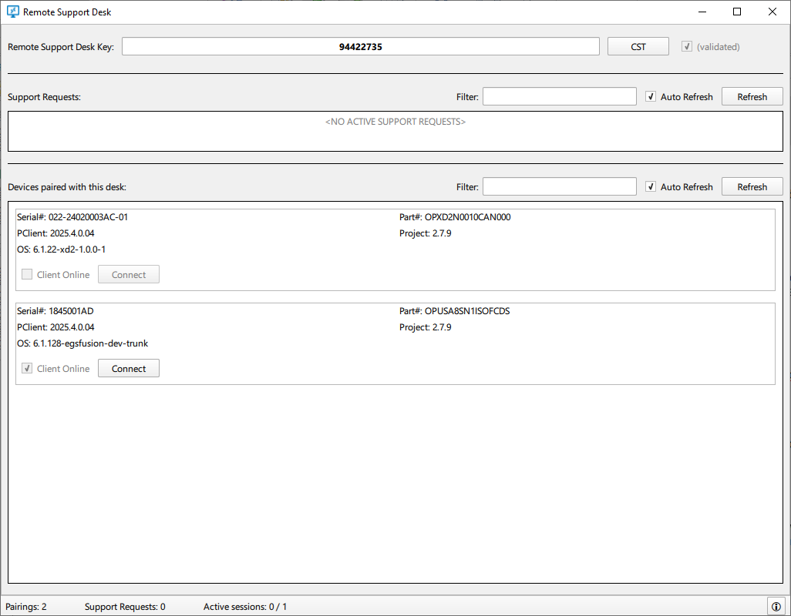Image resolution: width=791 pixels, height=616 pixels.
Task: Toggle Auto Refresh for Support Requests
Action: [651, 97]
